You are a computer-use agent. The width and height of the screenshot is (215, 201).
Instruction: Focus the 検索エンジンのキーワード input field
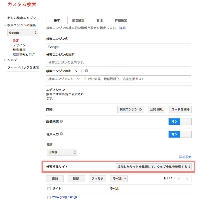[x=119, y=79]
